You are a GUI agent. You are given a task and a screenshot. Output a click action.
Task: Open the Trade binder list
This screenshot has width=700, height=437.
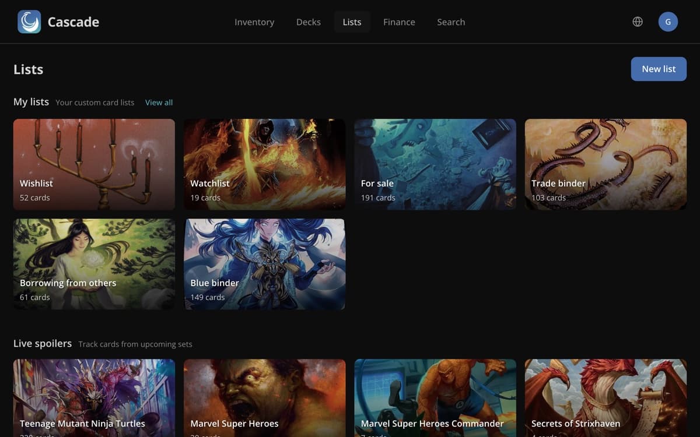[605, 164]
